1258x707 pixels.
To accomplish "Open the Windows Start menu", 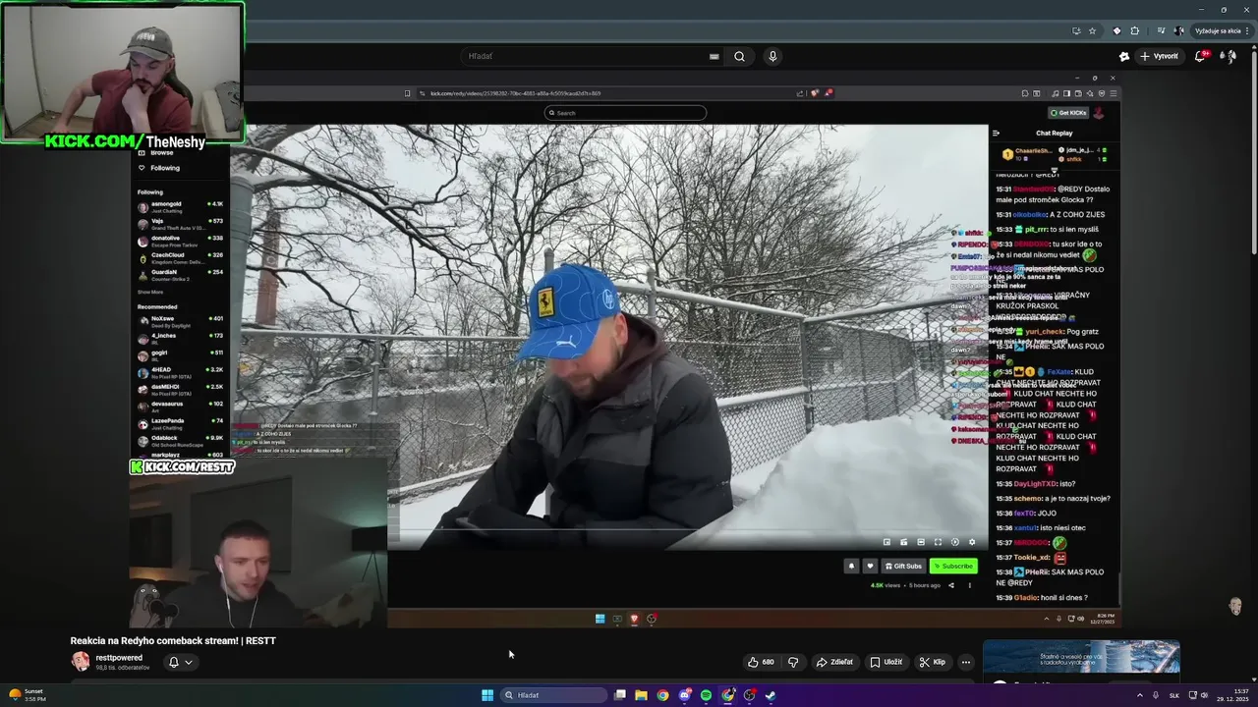I will pyautogui.click(x=487, y=695).
